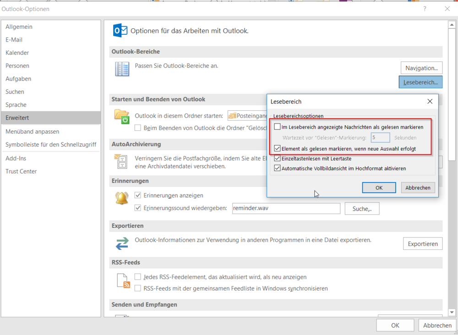Screen dimensions: 458x335
Task: Enable 'Jedes RSS-Feedelement, das aktualisiert wird' checkbox
Action: click(x=137, y=276)
